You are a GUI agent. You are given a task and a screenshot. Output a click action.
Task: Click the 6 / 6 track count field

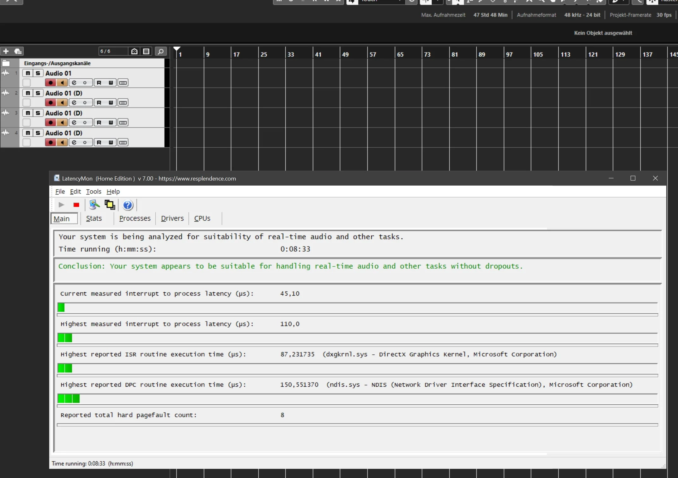pyautogui.click(x=113, y=51)
